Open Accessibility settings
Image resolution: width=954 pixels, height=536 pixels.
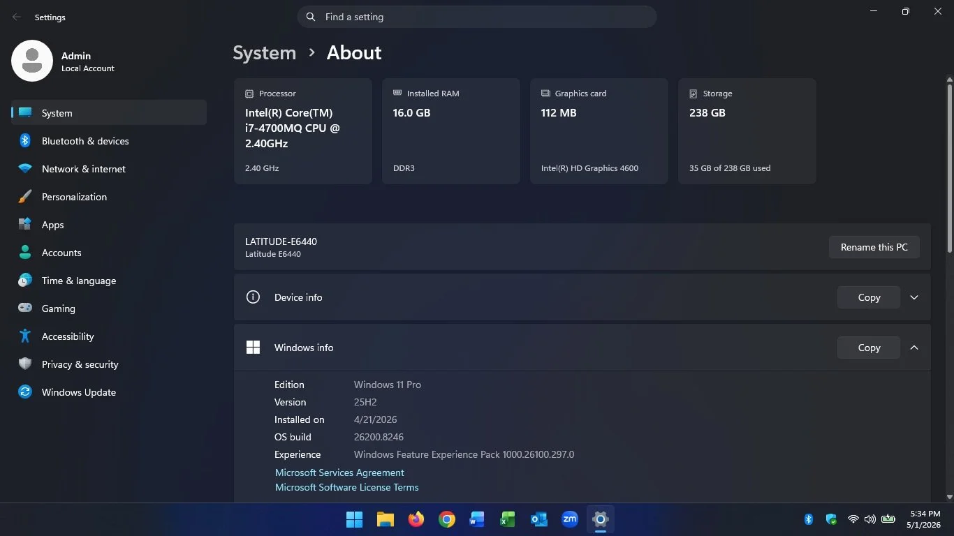tap(109, 336)
